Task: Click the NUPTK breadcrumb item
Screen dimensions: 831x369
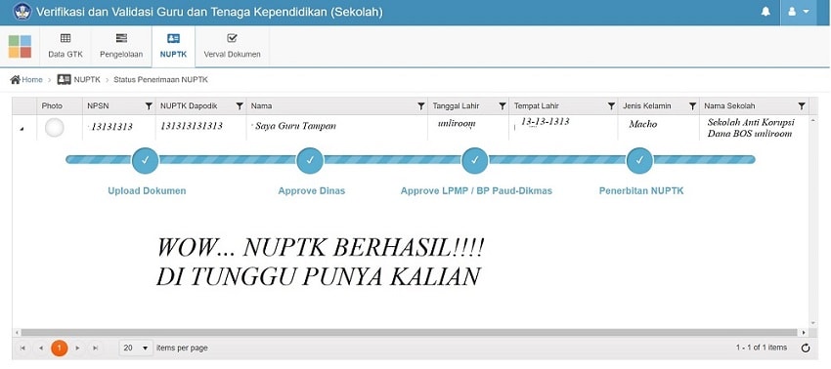Action: point(79,80)
